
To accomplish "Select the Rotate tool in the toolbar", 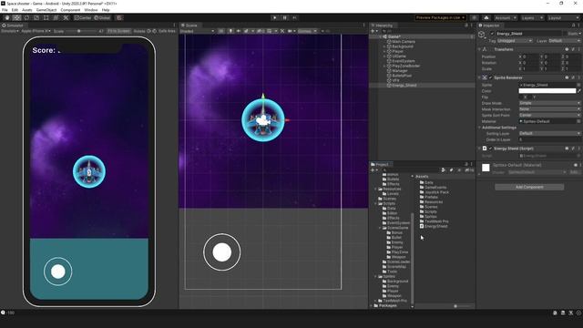I will click(26, 17).
